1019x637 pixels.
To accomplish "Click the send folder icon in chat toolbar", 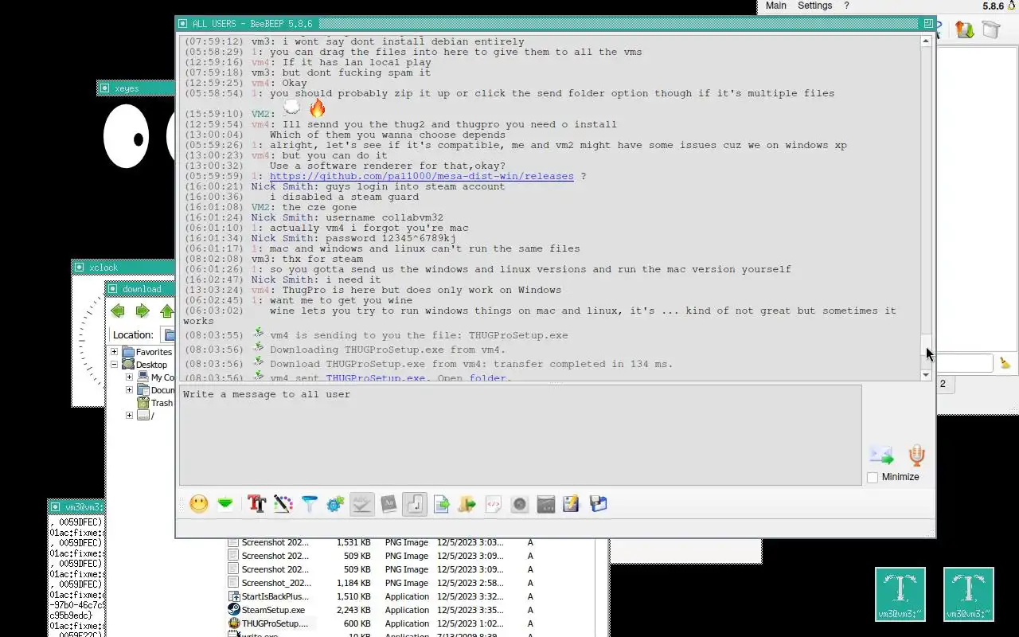I will (x=467, y=503).
